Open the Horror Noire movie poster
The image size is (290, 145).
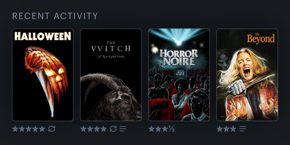(x=179, y=75)
